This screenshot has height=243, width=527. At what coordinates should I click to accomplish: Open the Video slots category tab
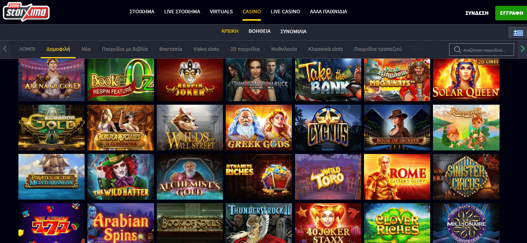pos(206,49)
